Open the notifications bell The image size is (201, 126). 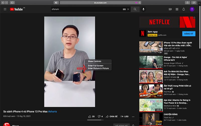[x=184, y=9]
